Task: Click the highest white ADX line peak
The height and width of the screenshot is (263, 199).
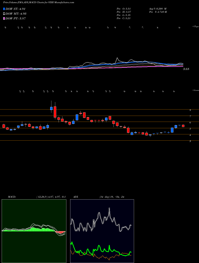Action: tap(109, 208)
